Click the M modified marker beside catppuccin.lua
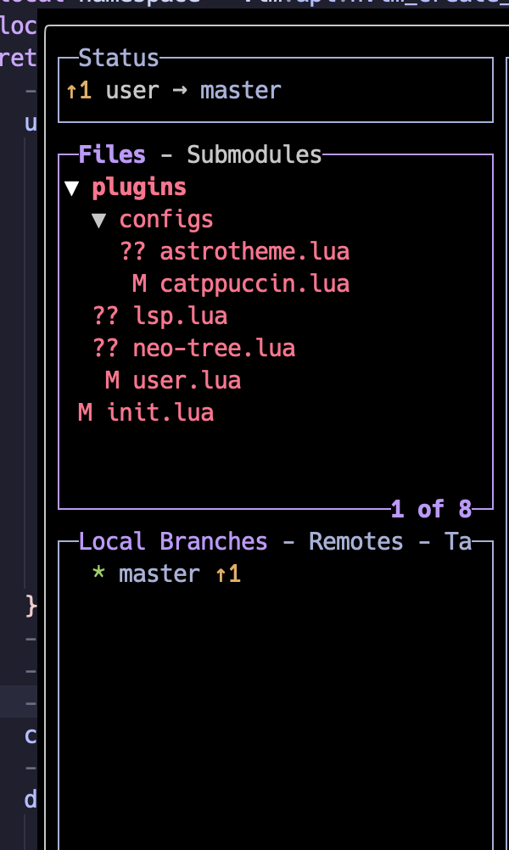Screen dimensions: 509x850 click(139, 282)
